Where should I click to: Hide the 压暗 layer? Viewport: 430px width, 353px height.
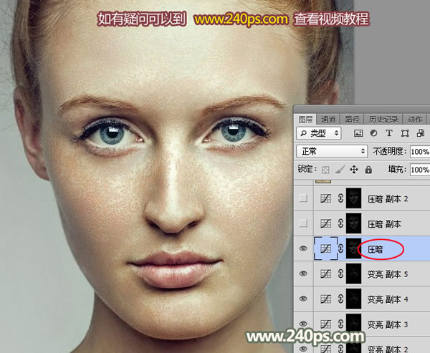pos(303,248)
